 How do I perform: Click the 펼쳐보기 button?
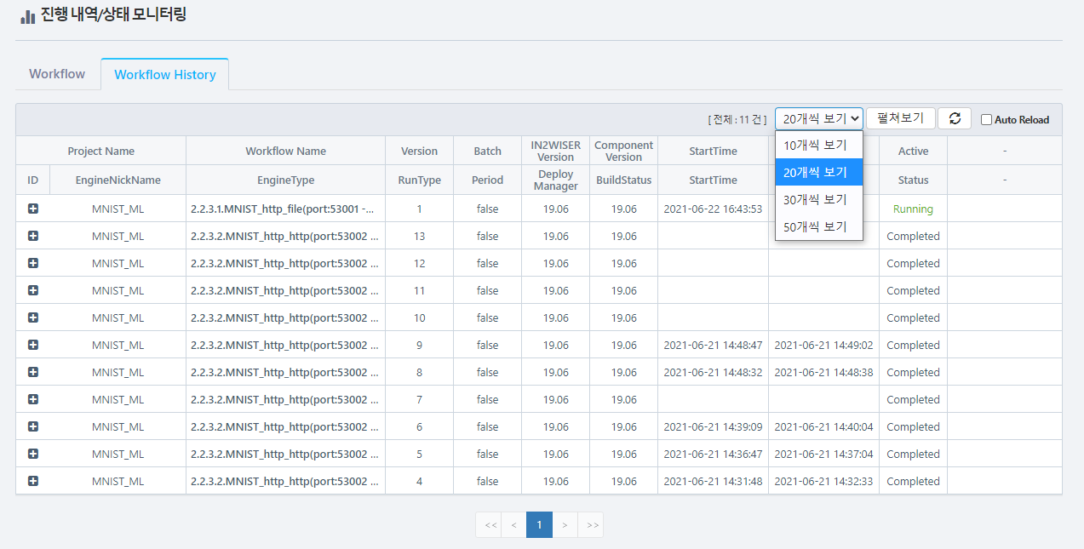point(900,118)
